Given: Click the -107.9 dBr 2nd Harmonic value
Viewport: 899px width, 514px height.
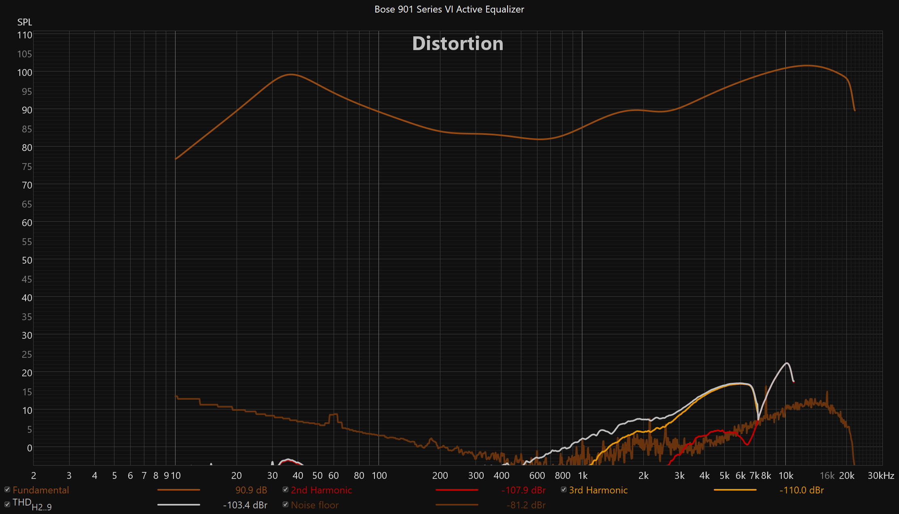Looking at the screenshot, I should click(524, 490).
